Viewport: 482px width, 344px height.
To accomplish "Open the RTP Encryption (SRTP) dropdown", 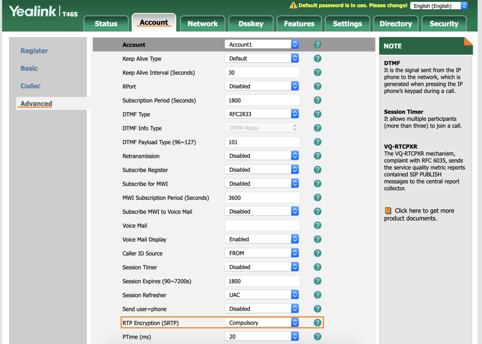I will (261, 323).
